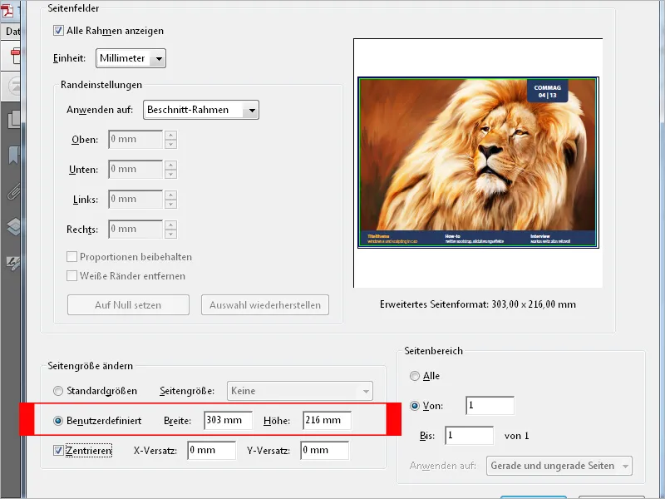Click the Bis page number field
The image size is (665, 499).
[x=469, y=436]
